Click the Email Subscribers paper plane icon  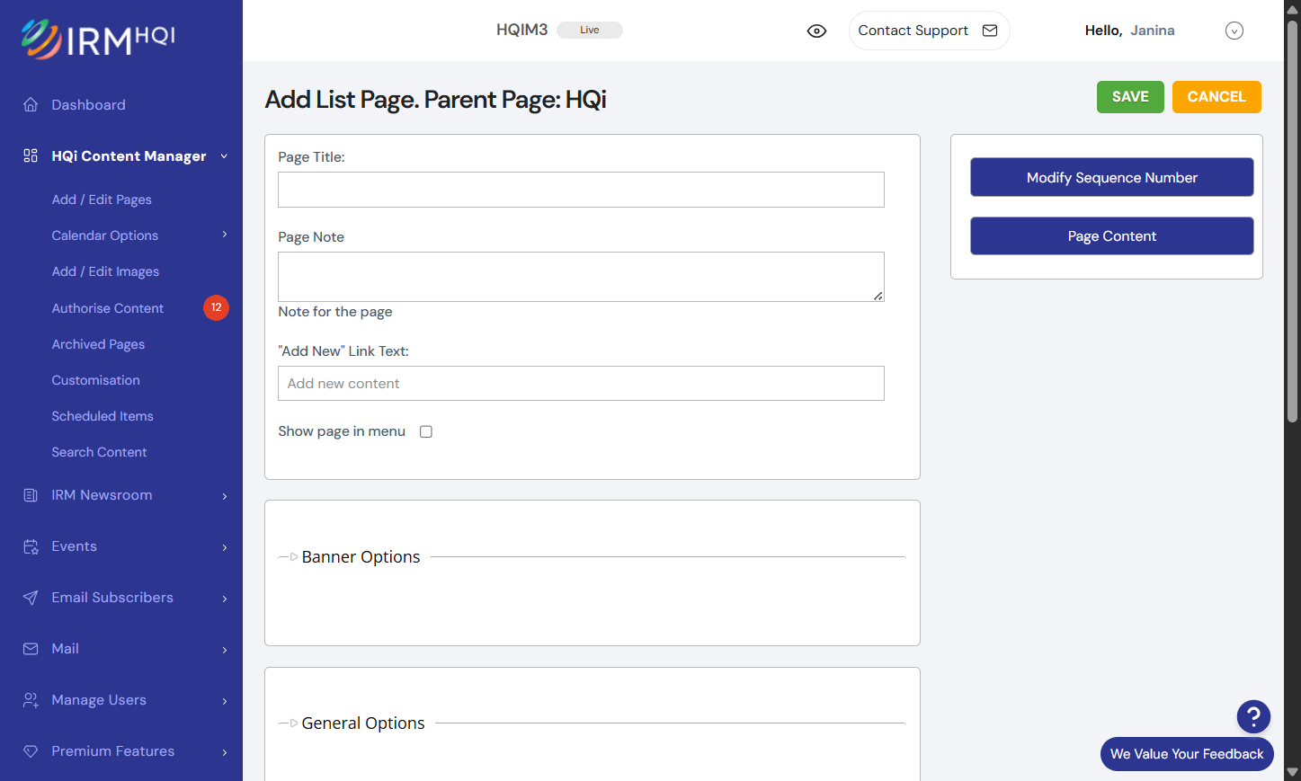[x=31, y=598]
